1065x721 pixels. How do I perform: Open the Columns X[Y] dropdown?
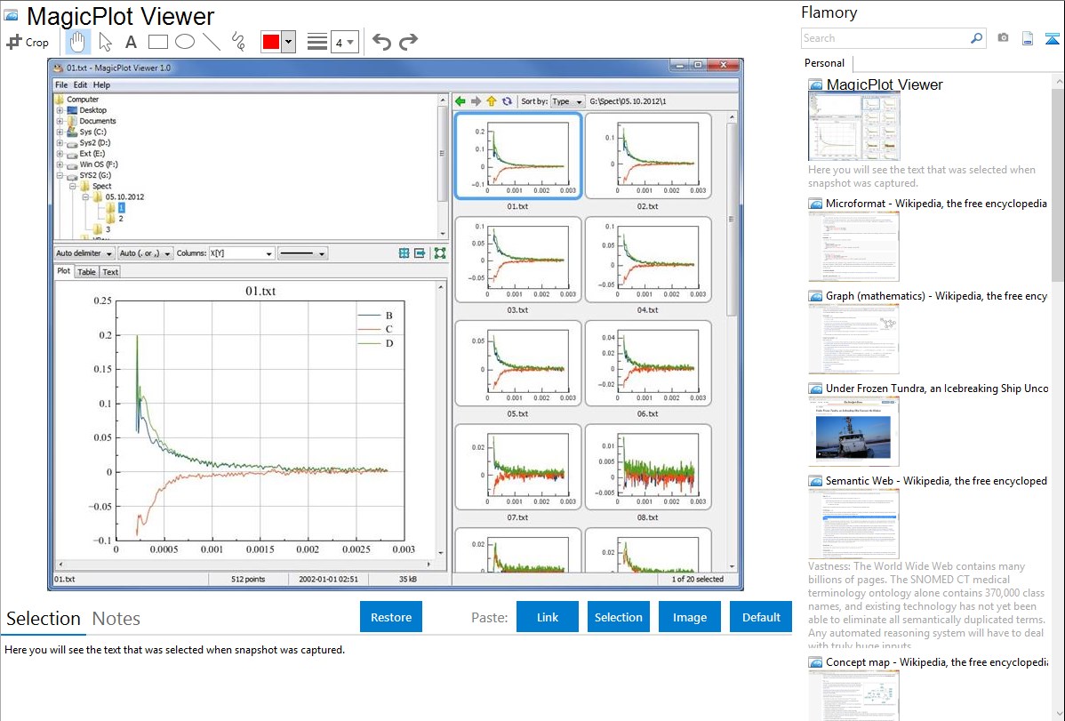click(x=241, y=253)
